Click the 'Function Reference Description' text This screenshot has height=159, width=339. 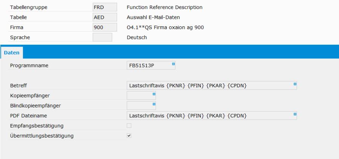tap(165, 8)
